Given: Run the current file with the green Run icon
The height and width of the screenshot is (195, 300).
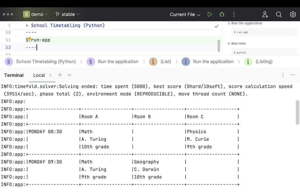Looking at the screenshot, I should [x=209, y=14].
